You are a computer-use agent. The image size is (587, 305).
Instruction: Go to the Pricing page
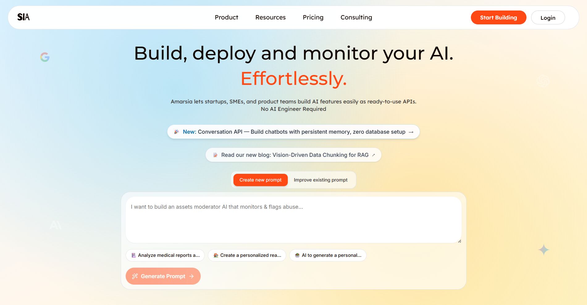tap(313, 17)
